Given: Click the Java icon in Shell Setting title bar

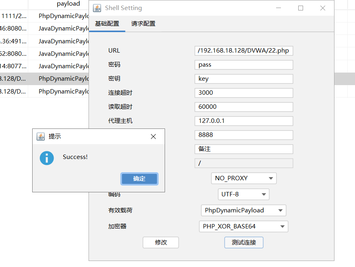Looking at the screenshot, I should (97, 8).
